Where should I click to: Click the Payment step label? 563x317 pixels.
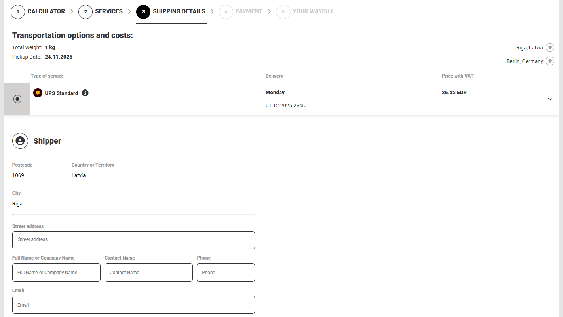point(249,11)
